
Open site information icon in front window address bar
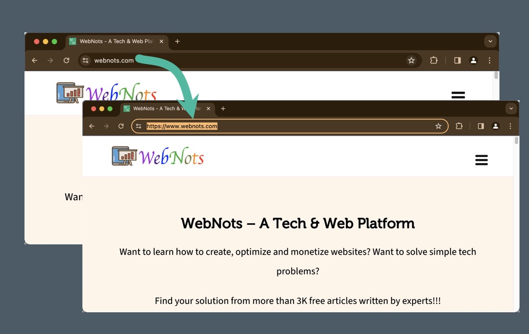(138, 126)
